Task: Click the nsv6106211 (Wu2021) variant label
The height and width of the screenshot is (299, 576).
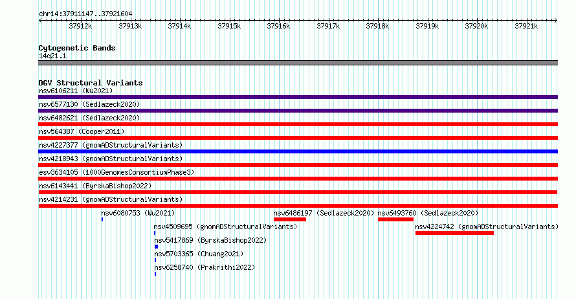Action: point(76,91)
